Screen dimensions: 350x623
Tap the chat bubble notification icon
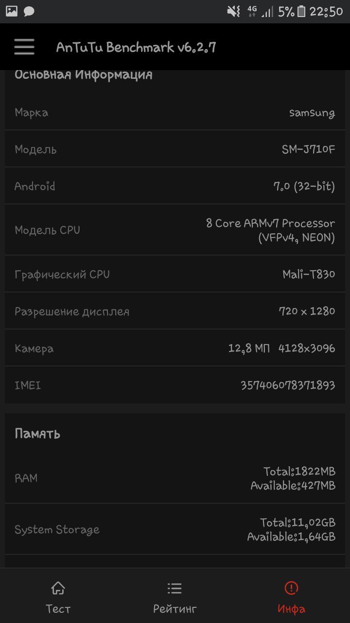29,11
